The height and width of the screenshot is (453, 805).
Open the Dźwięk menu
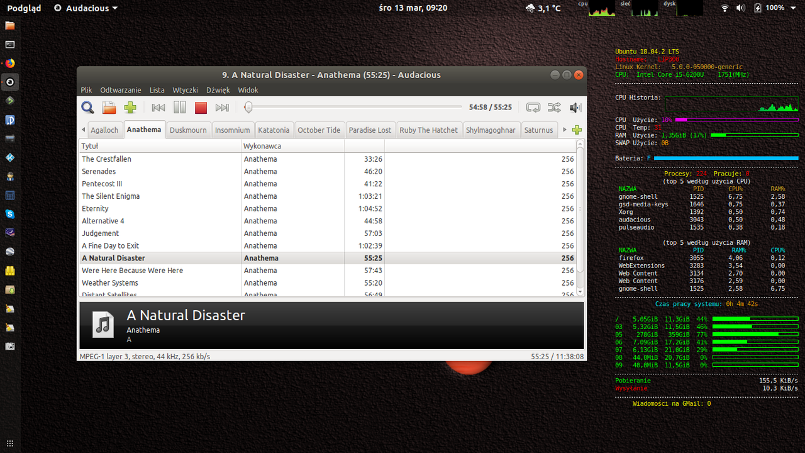[x=218, y=90]
